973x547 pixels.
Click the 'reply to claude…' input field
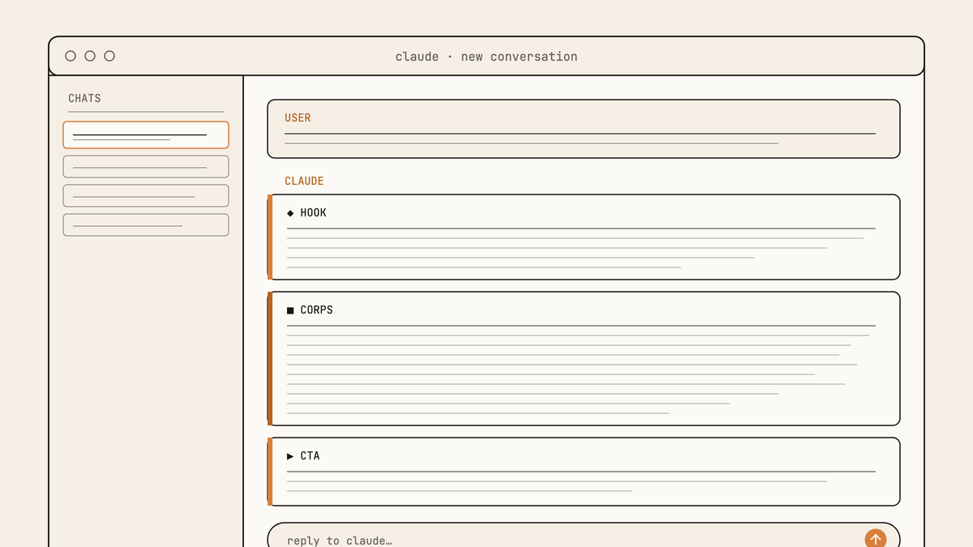[x=584, y=536]
